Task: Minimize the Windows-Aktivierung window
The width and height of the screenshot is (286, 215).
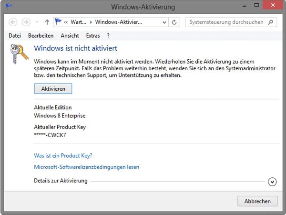Action: pos(245,6)
